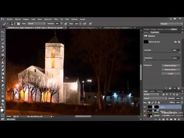184x138 pixels.
Task: Open the layer filter type dropdown
Action: [x=151, y=94]
